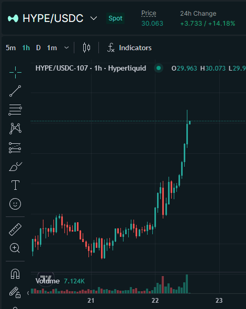Click the open value O29.963
The height and width of the screenshot is (309, 246).
[184, 68]
